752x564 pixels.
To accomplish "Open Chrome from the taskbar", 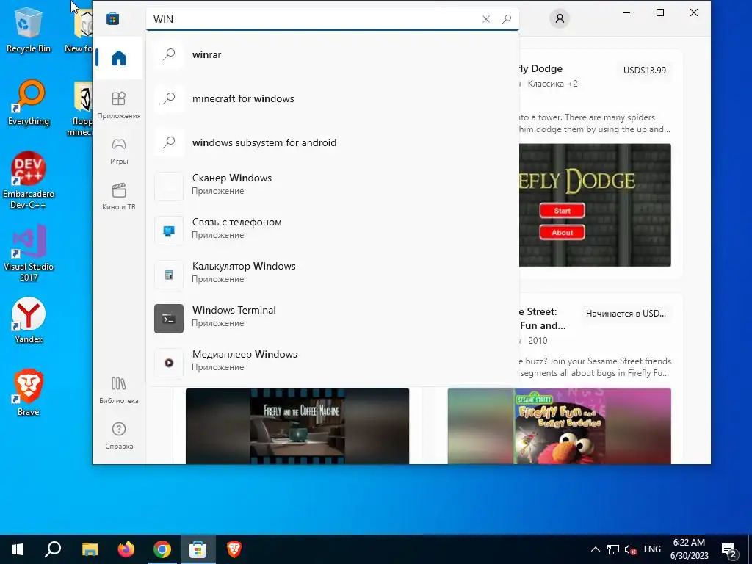I will point(162,549).
